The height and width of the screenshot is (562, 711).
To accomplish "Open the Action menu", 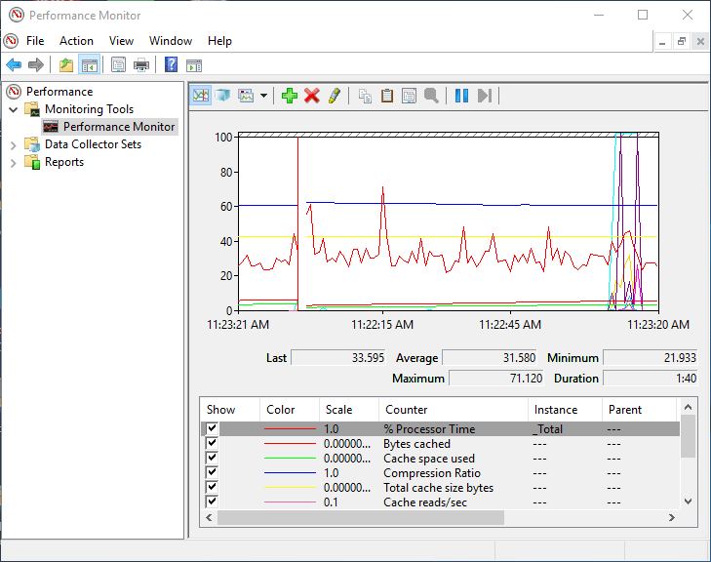I will [x=76, y=41].
